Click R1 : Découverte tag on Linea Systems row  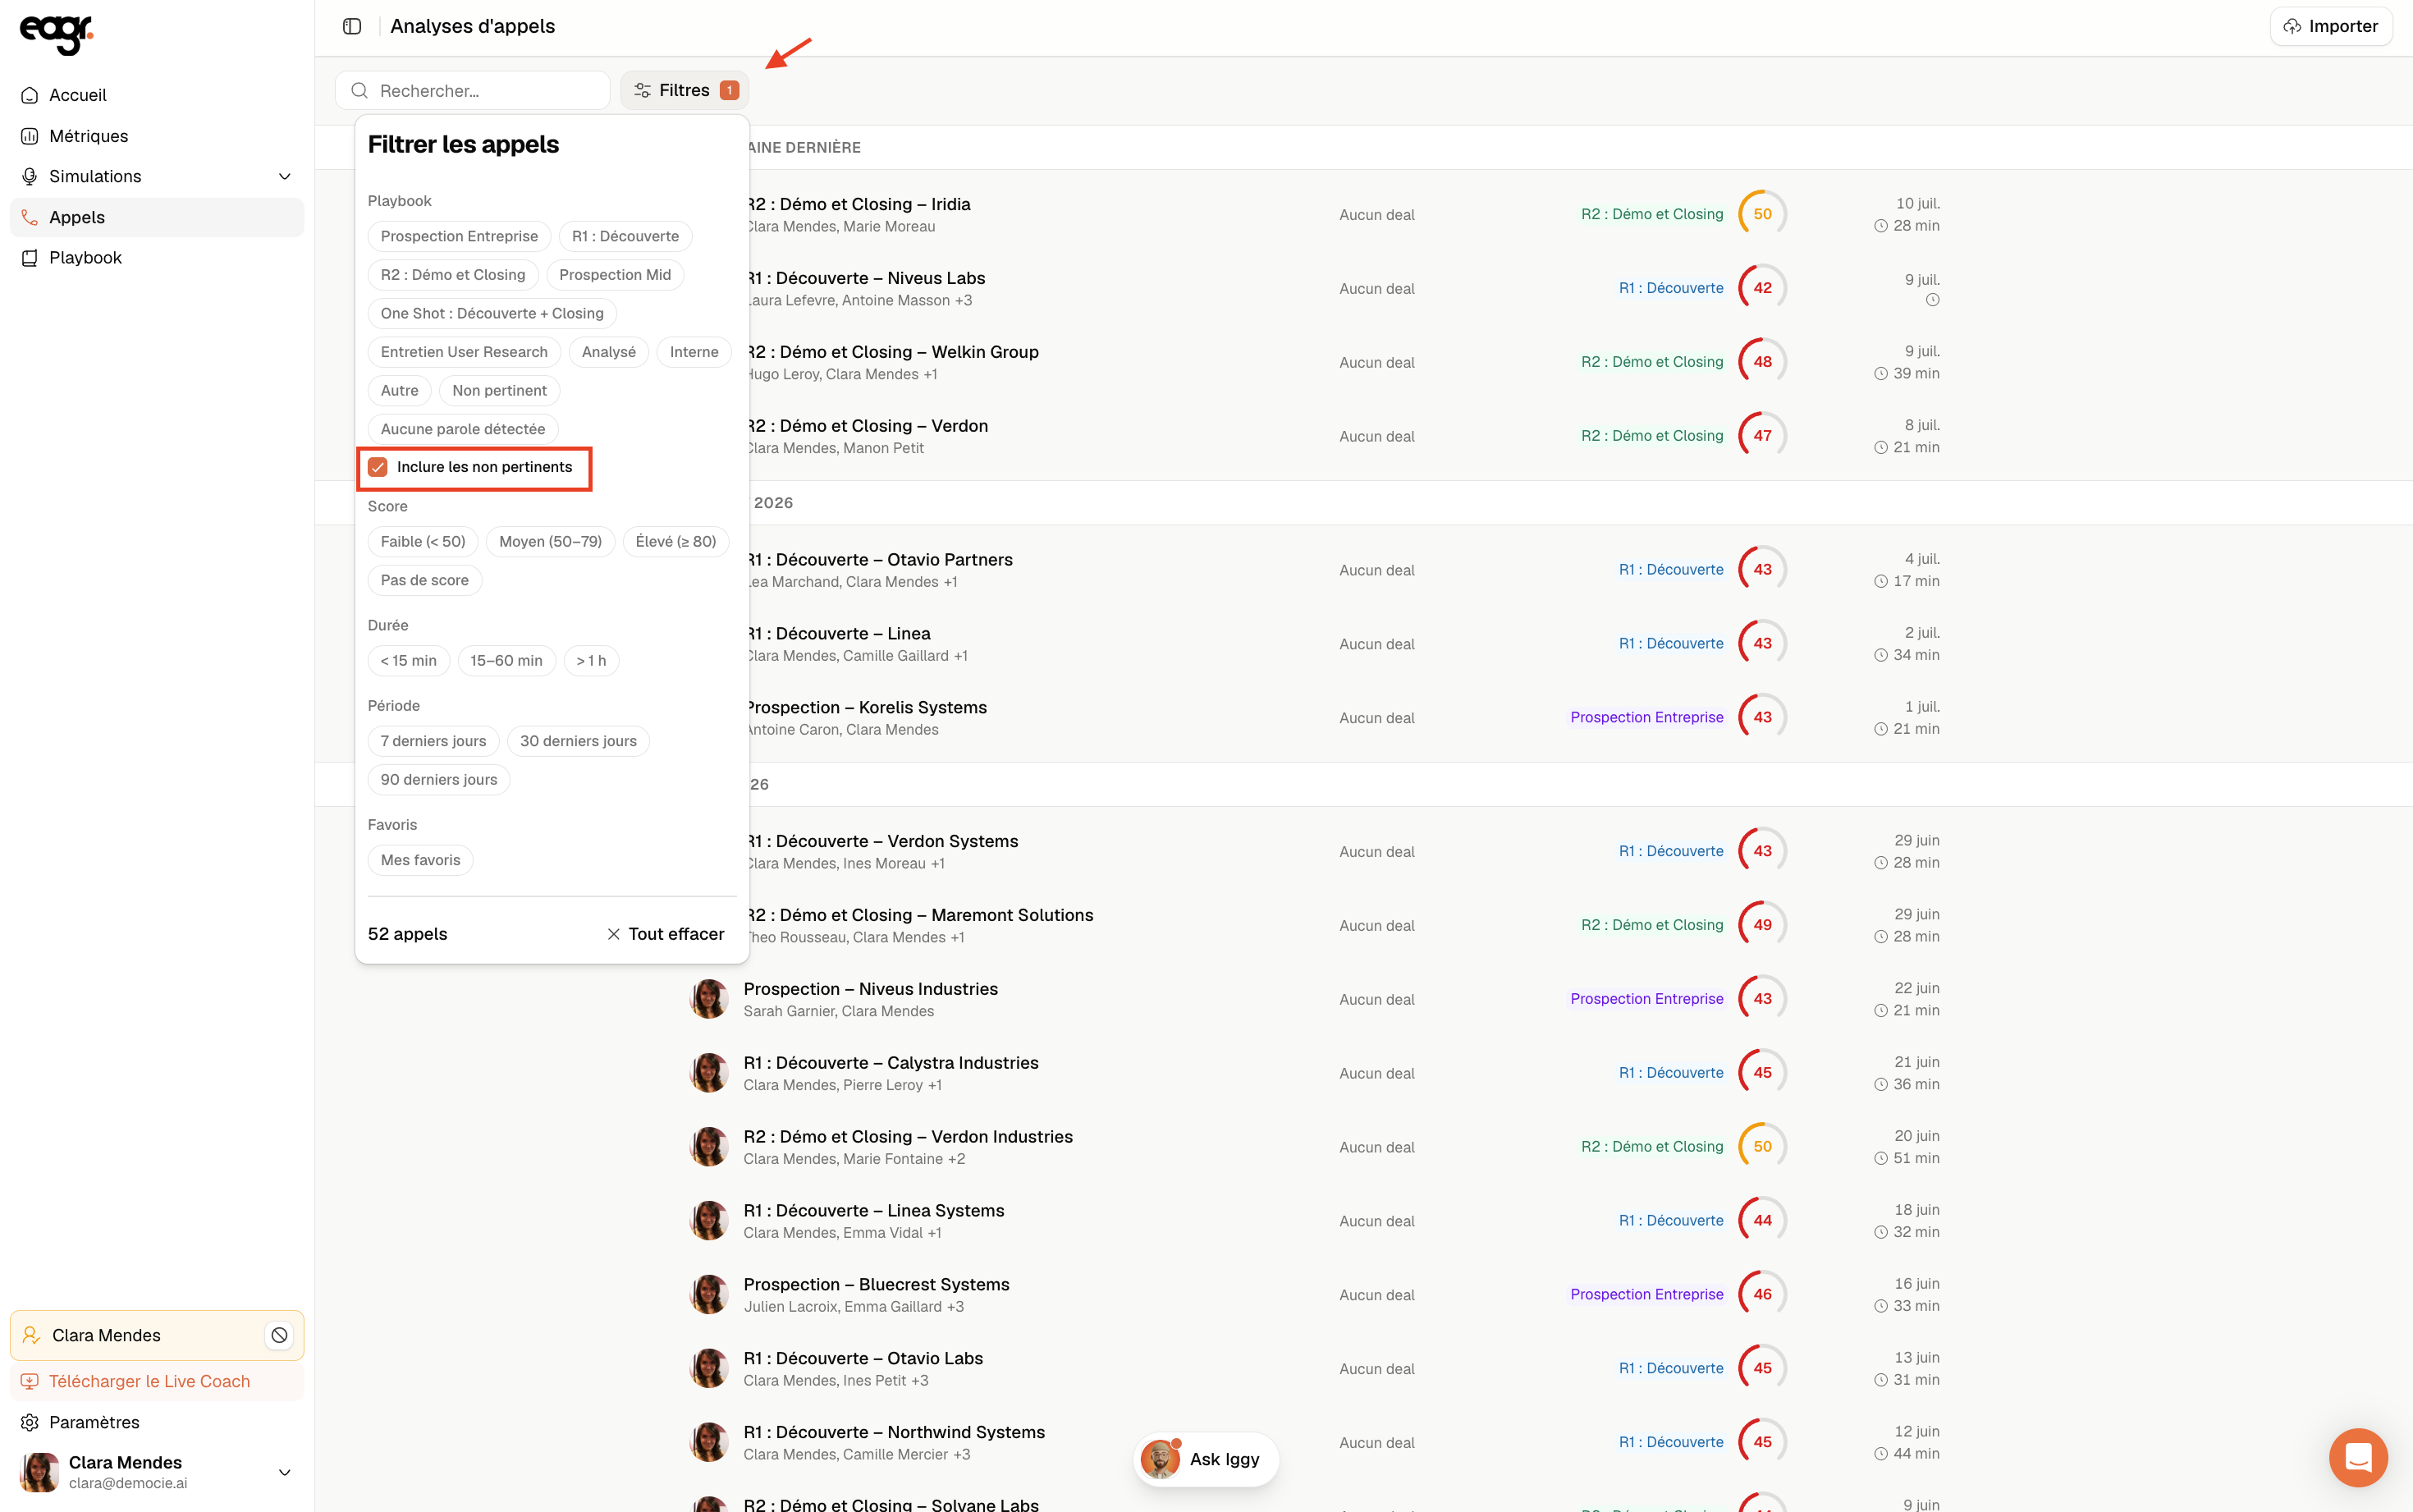tap(1671, 1220)
